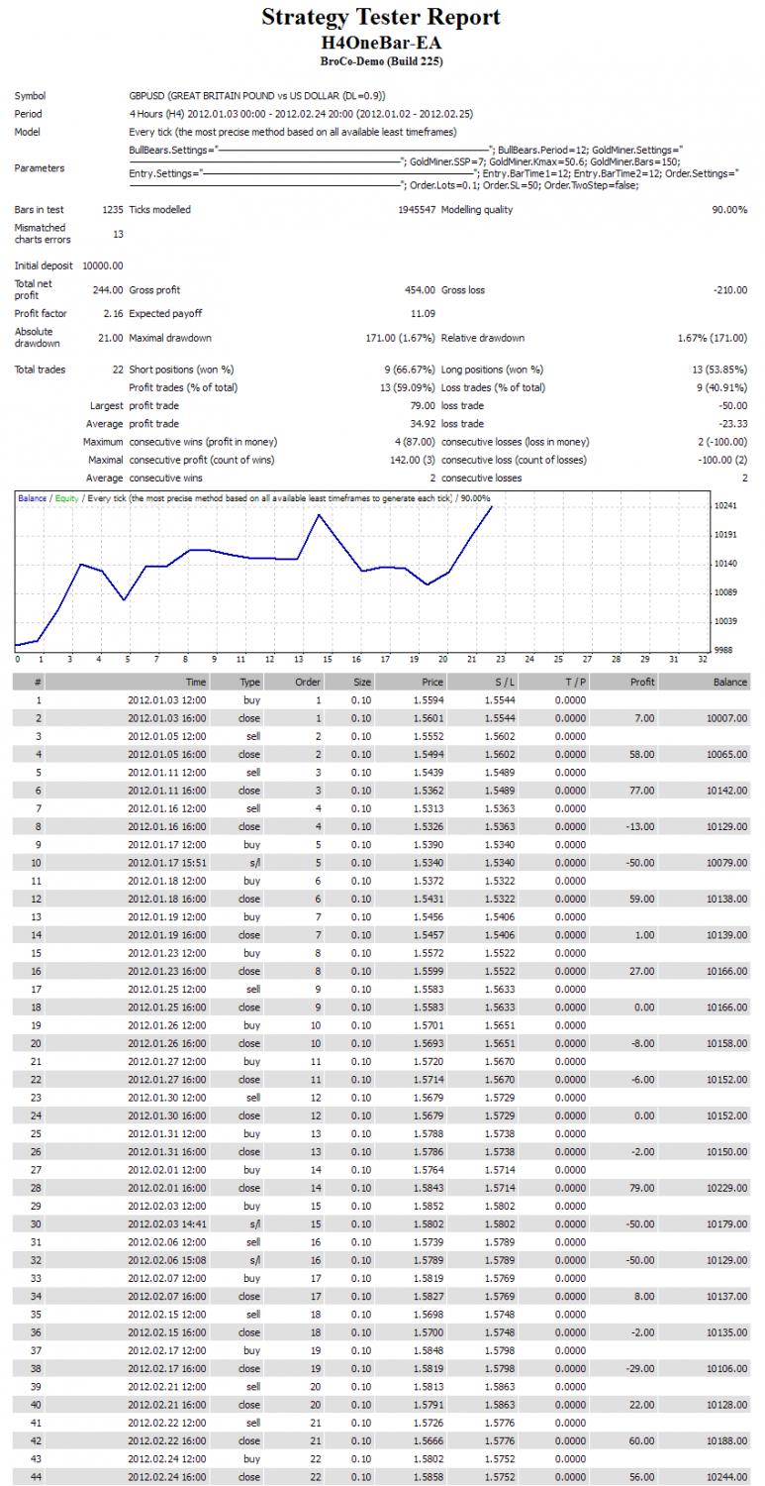Image resolution: width=765 pixels, height=1486 pixels.
Task: Click the price cell 1.5858
Action: pyautogui.click(x=430, y=1477)
